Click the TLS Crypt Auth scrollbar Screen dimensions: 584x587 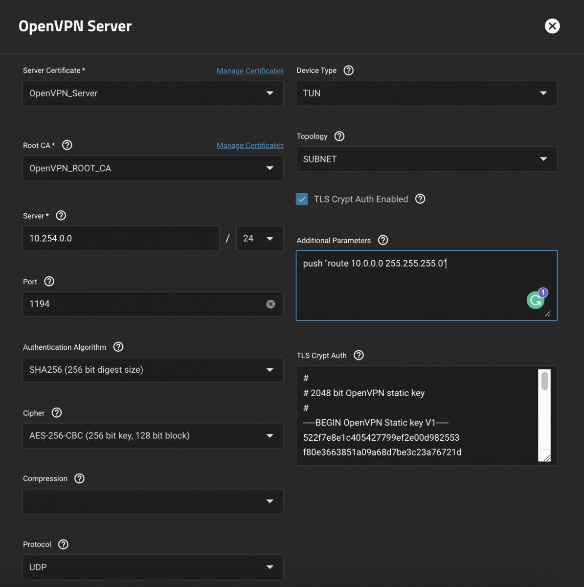(544, 382)
